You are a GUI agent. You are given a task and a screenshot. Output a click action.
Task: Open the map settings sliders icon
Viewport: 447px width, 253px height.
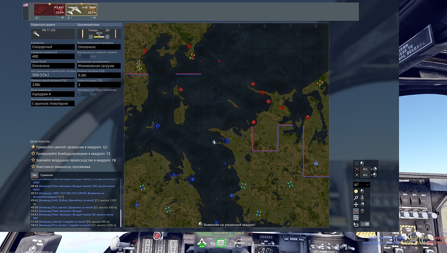point(356,218)
